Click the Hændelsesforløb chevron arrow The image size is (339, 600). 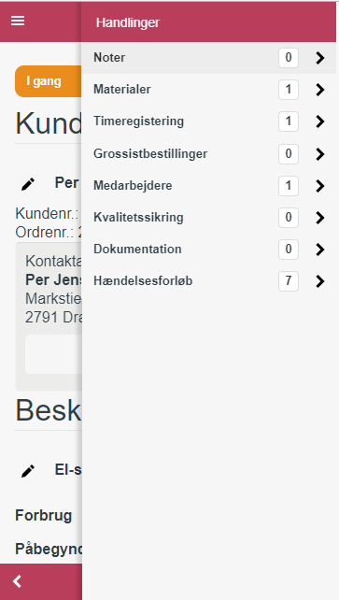[320, 281]
